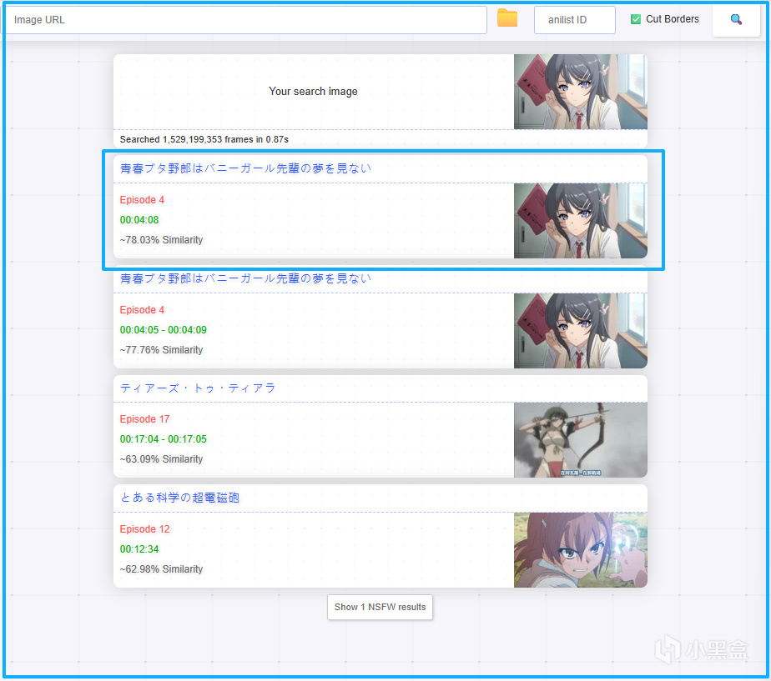Click the ~63.09% Similarity text
This screenshot has width=771, height=681.
coord(161,459)
